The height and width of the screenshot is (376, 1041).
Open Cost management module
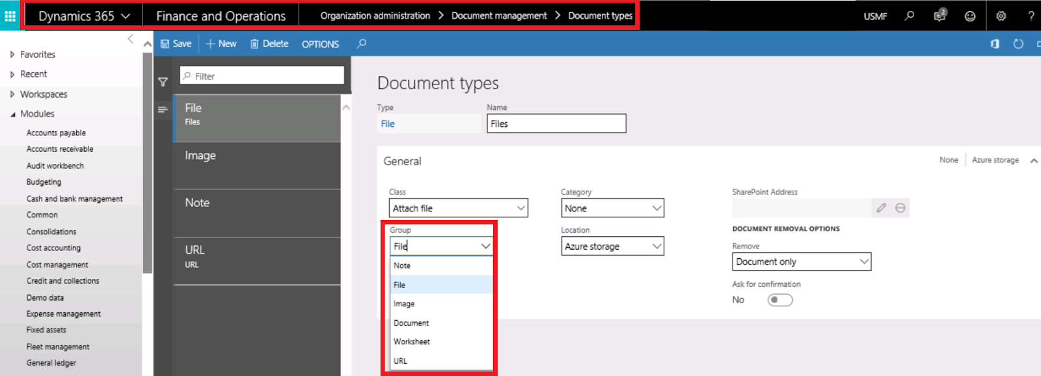tap(57, 265)
